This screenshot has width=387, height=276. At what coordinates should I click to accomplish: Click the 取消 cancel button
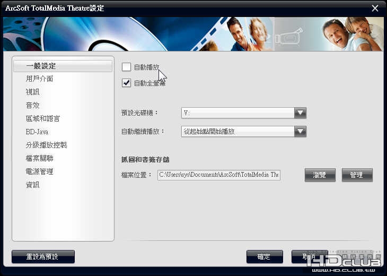click(309, 257)
